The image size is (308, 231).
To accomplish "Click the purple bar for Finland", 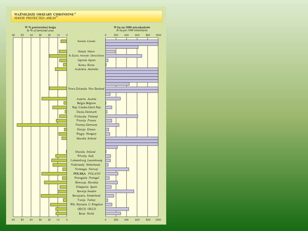I will point(122,116).
